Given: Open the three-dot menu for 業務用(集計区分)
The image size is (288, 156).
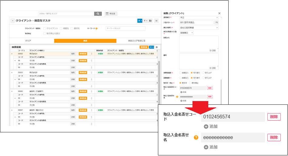Looking at the screenshot, I should [x=92, y=110].
